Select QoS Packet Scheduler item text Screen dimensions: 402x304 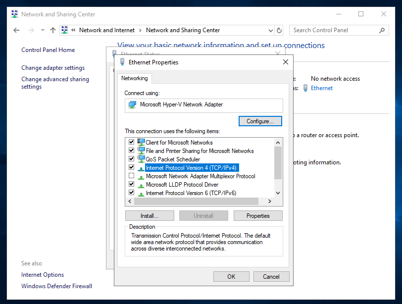tap(173, 159)
